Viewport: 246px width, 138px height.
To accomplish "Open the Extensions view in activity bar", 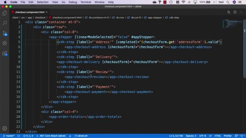I will (x=5, y=53).
